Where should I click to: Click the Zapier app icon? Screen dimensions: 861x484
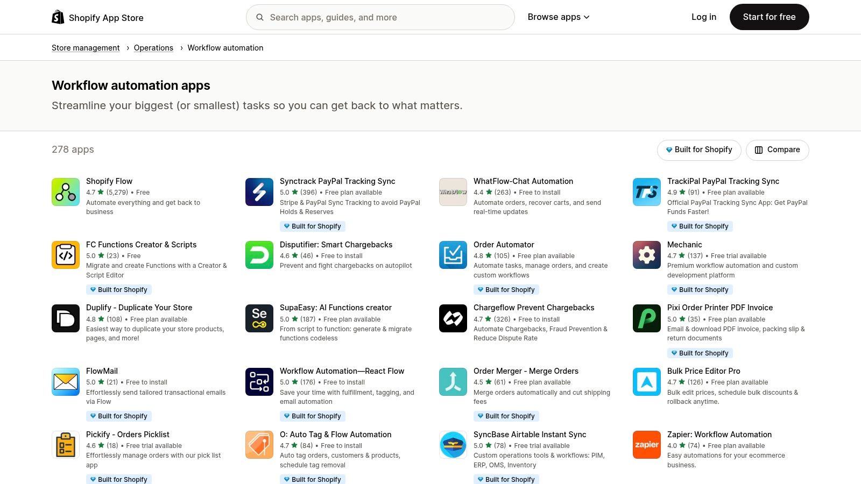(646, 445)
